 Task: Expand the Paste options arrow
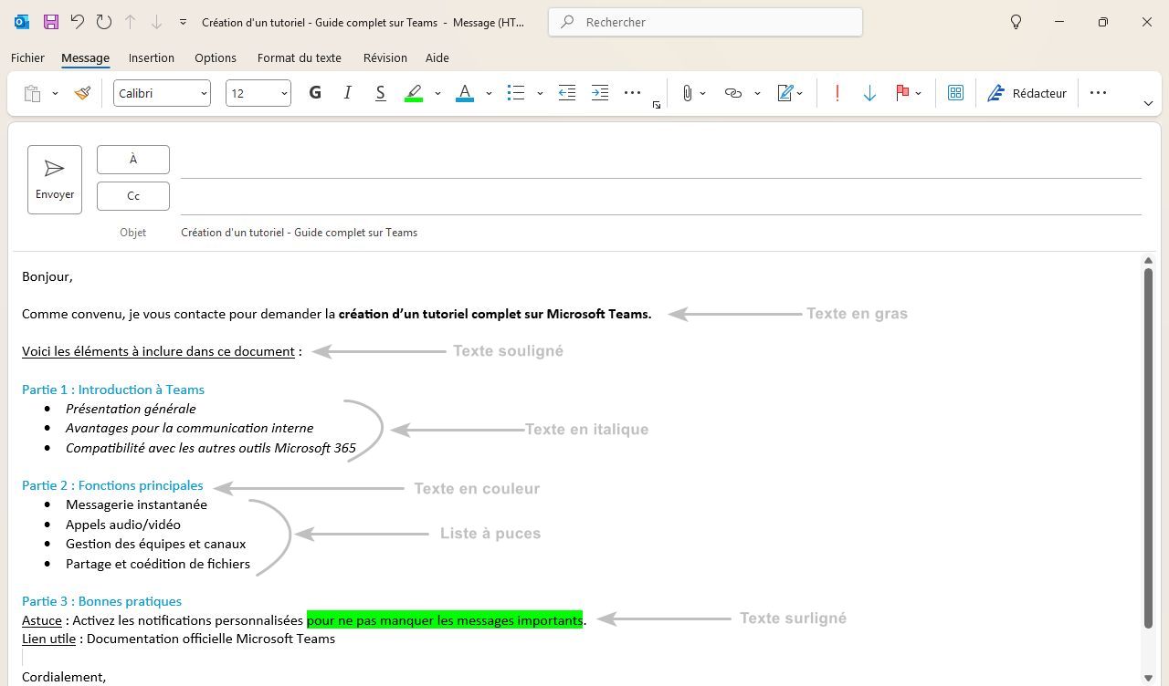pyautogui.click(x=55, y=93)
